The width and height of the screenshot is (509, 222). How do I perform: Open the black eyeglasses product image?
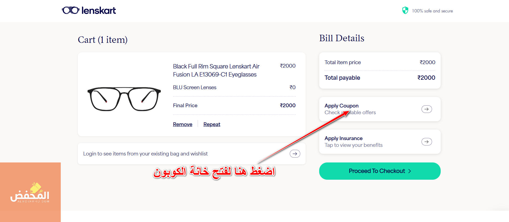pyautogui.click(x=124, y=99)
